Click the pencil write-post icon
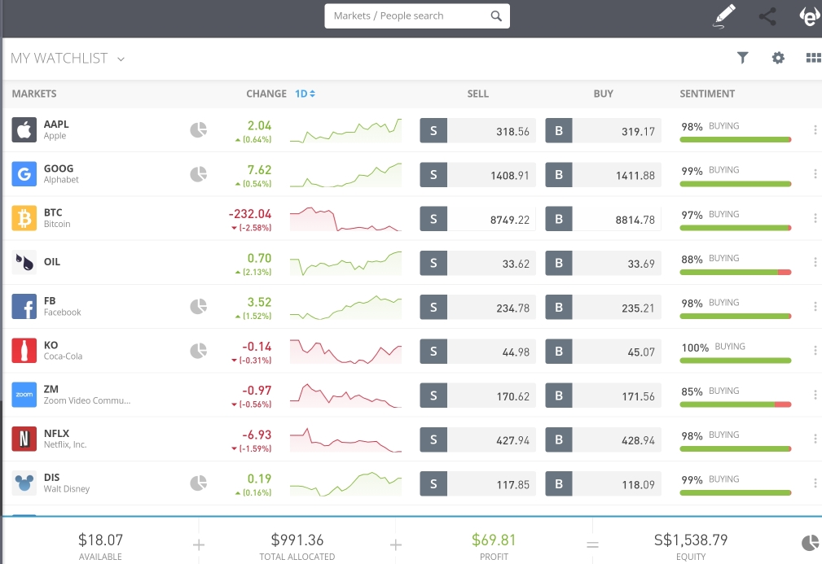 [x=724, y=16]
